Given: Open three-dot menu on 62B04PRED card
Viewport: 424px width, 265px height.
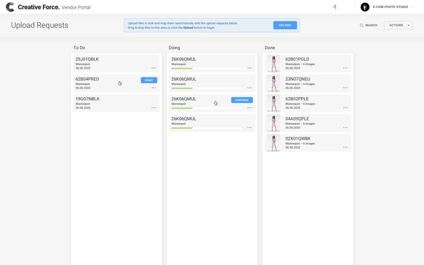Looking at the screenshot, I should [x=154, y=88].
